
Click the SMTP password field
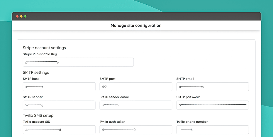(213, 105)
